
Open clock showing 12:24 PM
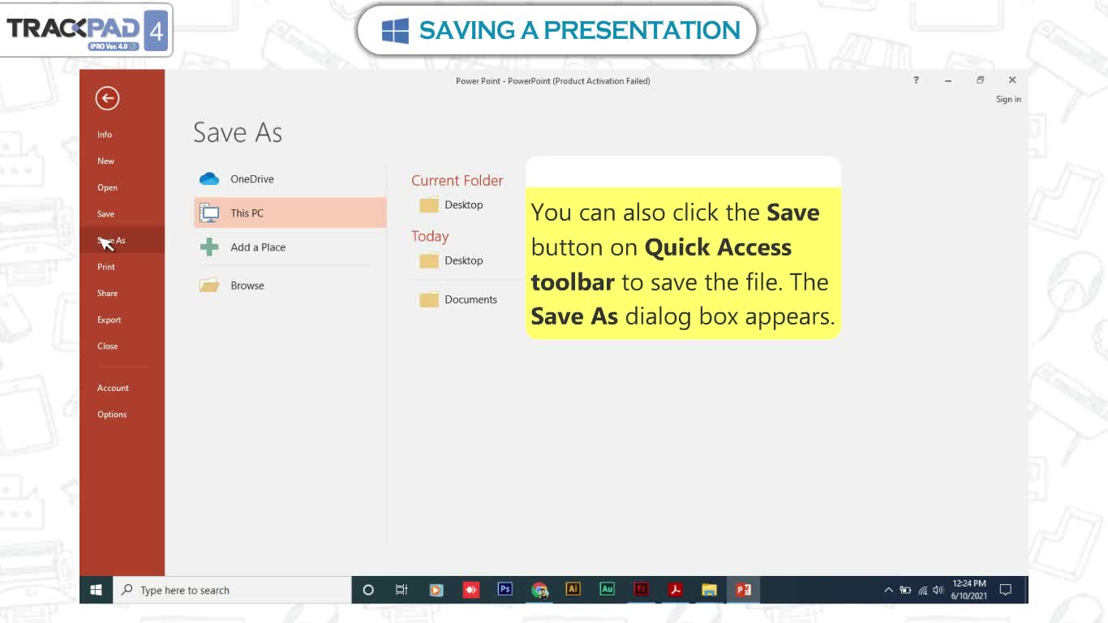[x=968, y=590]
